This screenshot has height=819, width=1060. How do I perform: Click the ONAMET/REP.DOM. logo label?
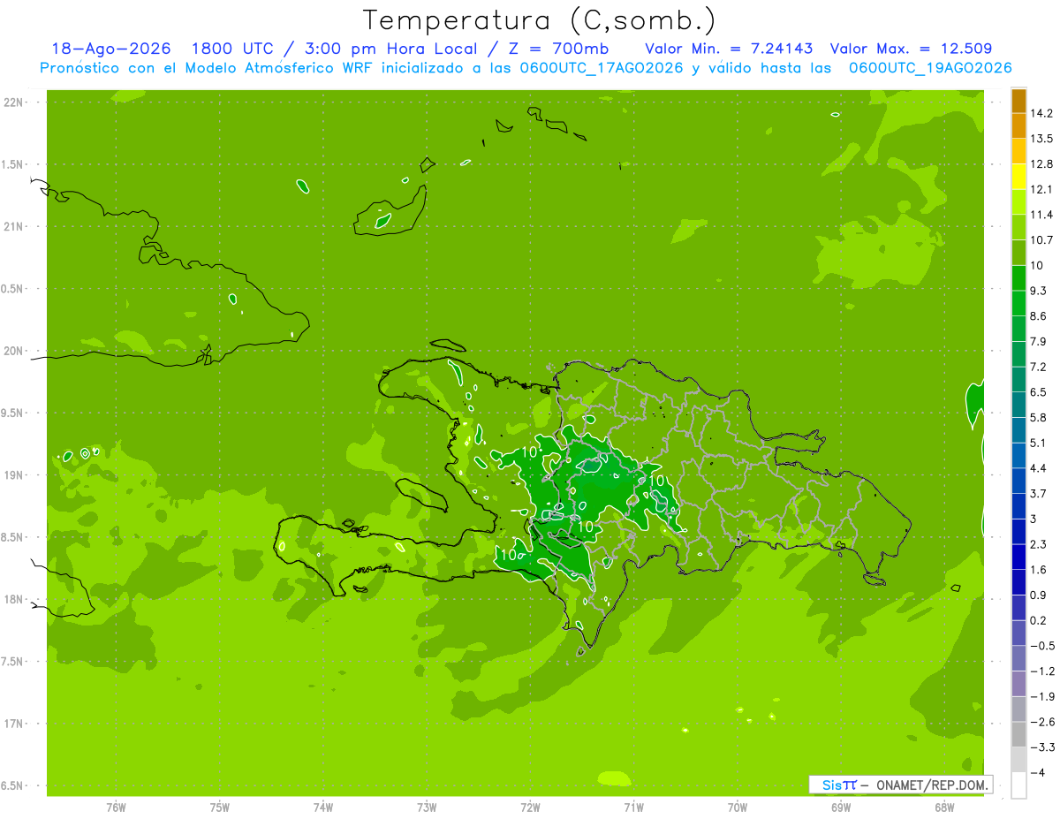(900, 784)
